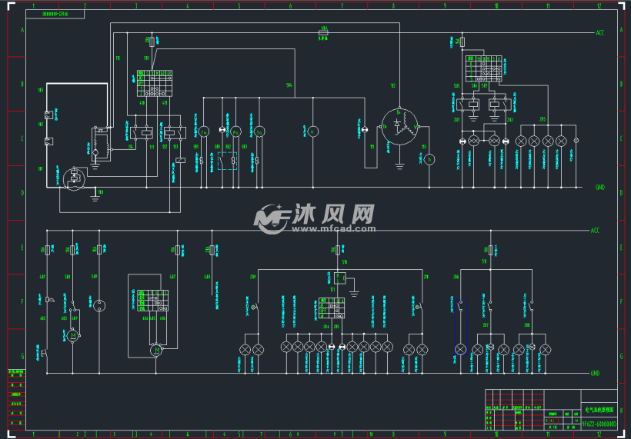Screen dimensions: 631x439
Task: Select the Po gauge circle symbol
Action: click(x=235, y=132)
